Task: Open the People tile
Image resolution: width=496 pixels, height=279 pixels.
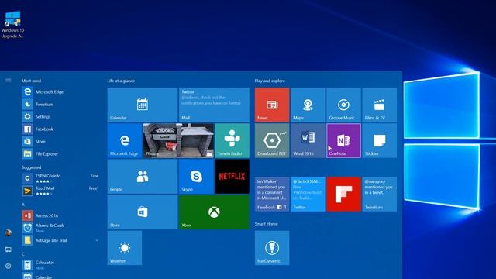Action: pyautogui.click(x=143, y=176)
